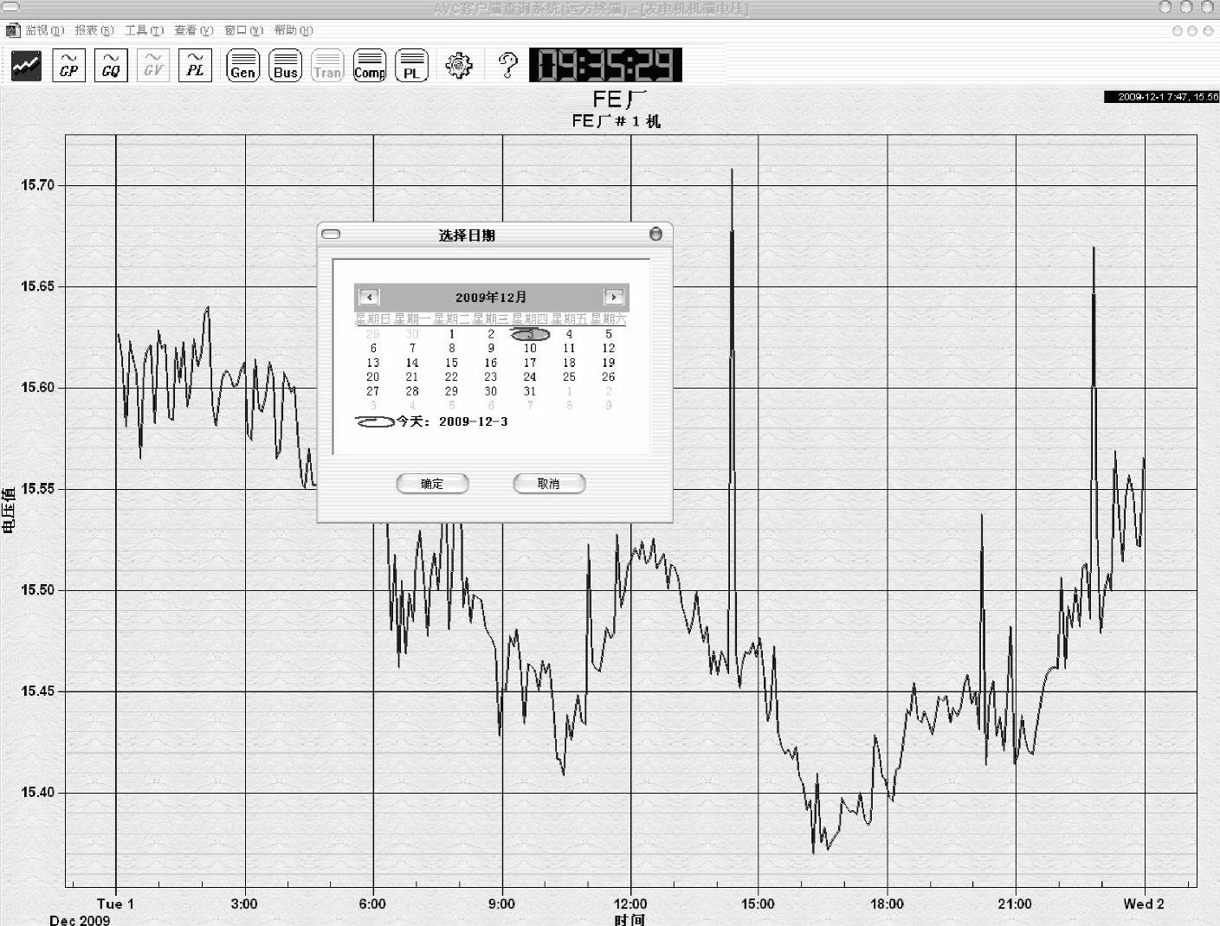
Task: Choose day 19 in the calendar
Action: [x=609, y=363]
